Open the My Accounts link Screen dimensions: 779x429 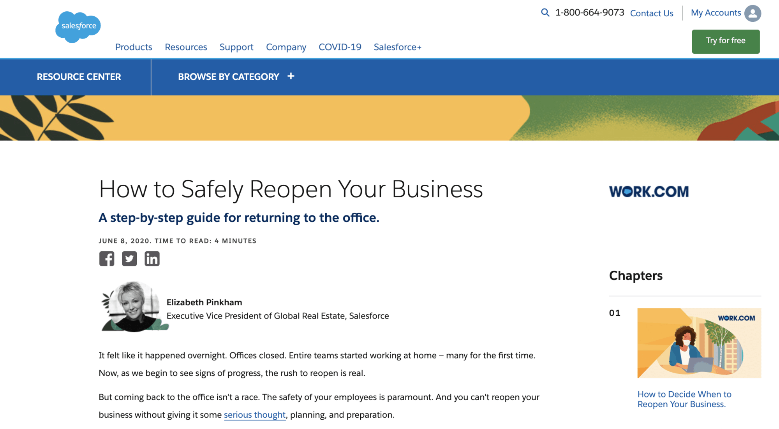(x=716, y=13)
